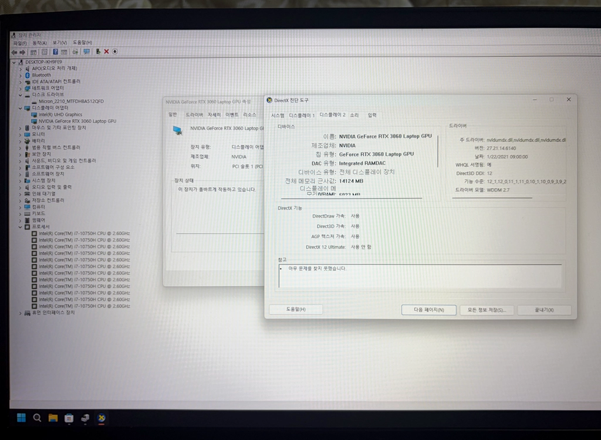
Task: Switch to the 소리 tab
Action: (x=354, y=115)
